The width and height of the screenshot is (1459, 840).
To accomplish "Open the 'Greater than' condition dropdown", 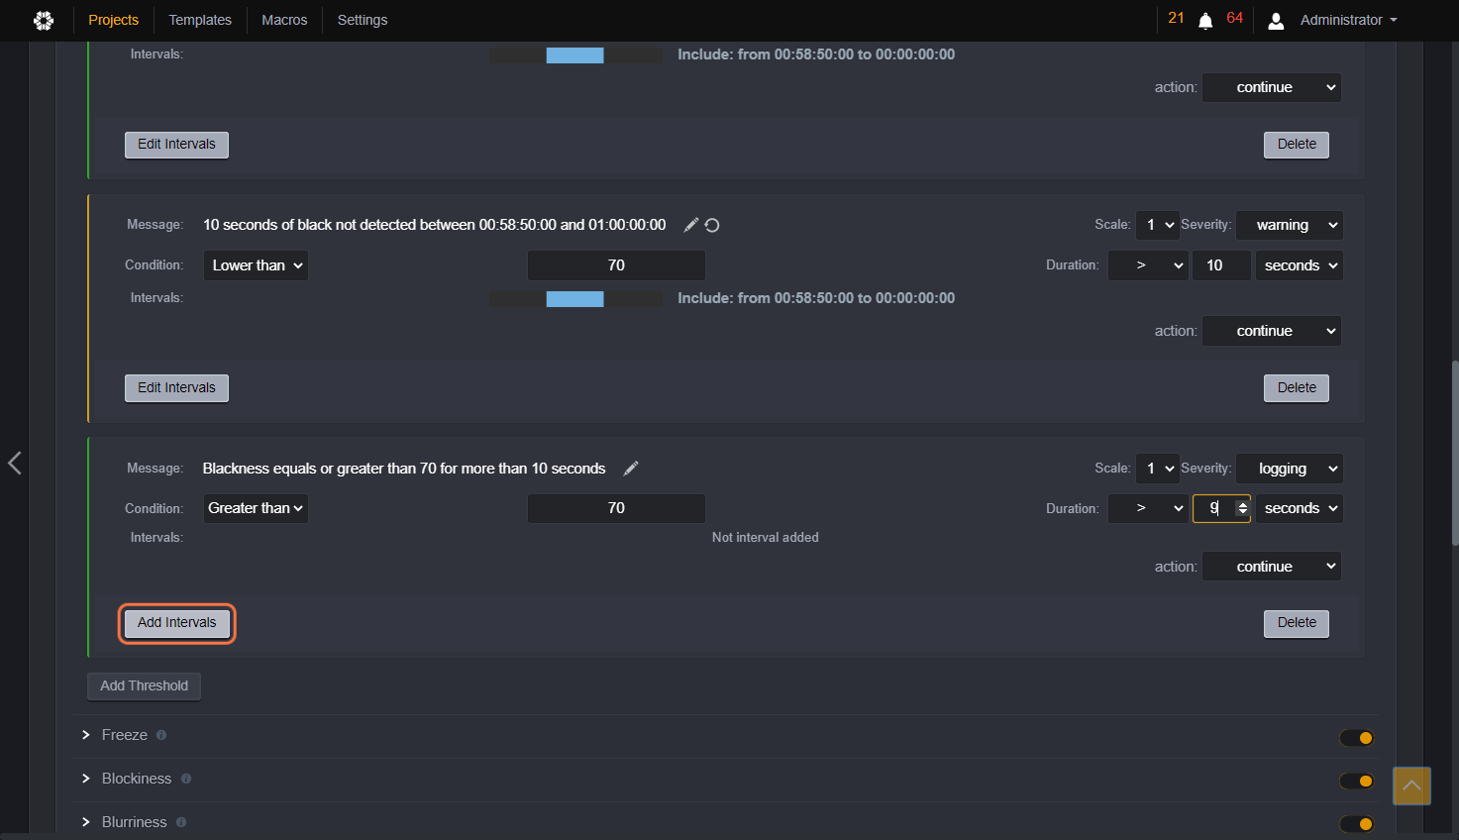I will (256, 508).
